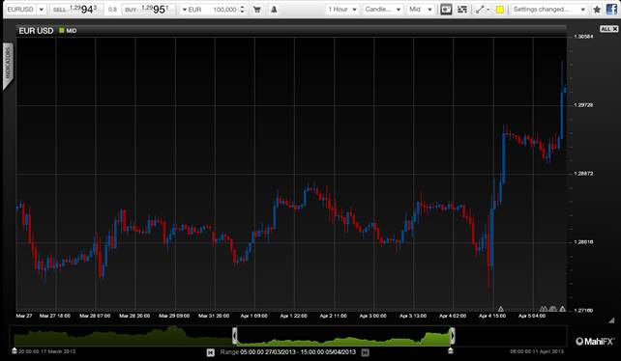Click the SELL price button
This screenshot has height=361, width=621.
(75, 9)
